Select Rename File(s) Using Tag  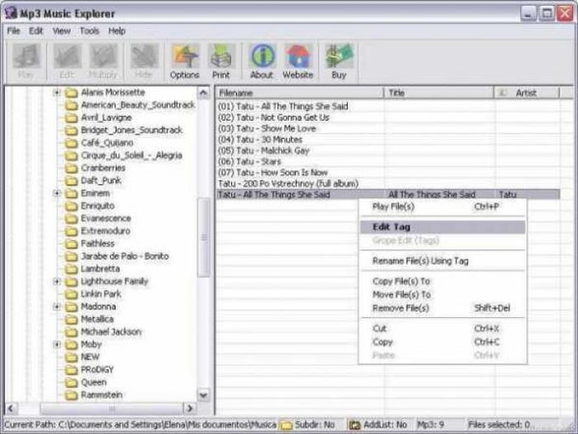[x=443, y=261]
